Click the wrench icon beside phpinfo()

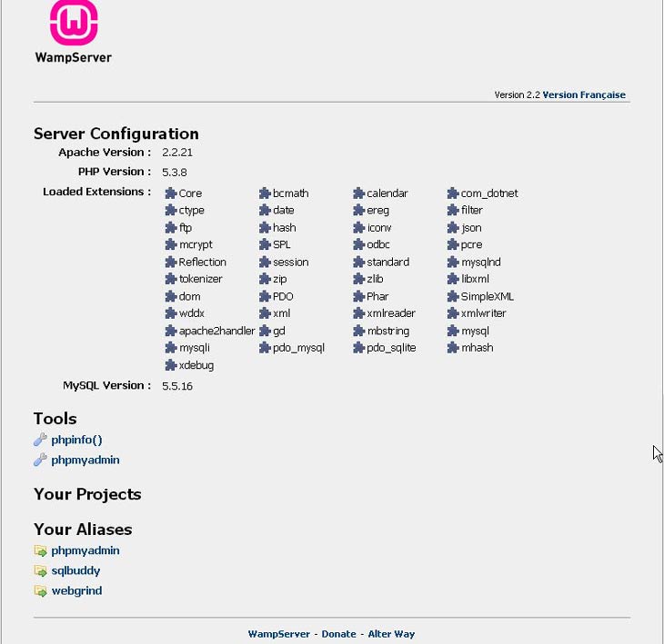pyautogui.click(x=40, y=440)
